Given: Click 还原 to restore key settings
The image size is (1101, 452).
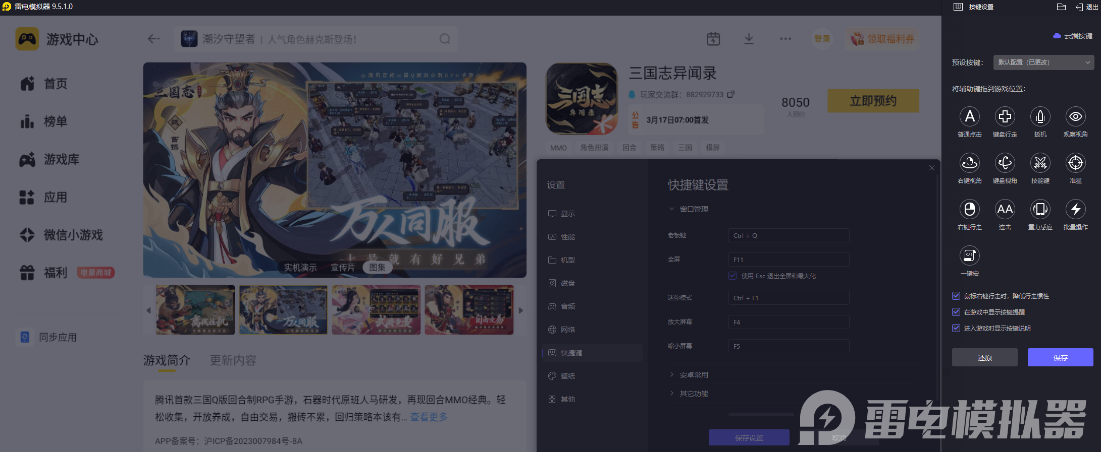Looking at the screenshot, I should pos(985,357).
